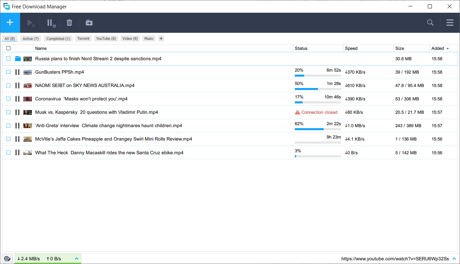Click thumbnail of McVitie's Jaffa Cakes video
The height and width of the screenshot is (264, 460).
[x=27, y=139]
